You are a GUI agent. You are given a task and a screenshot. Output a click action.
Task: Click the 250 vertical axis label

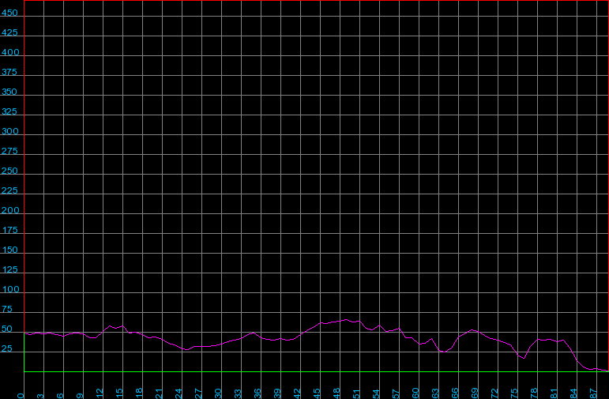click(9, 171)
